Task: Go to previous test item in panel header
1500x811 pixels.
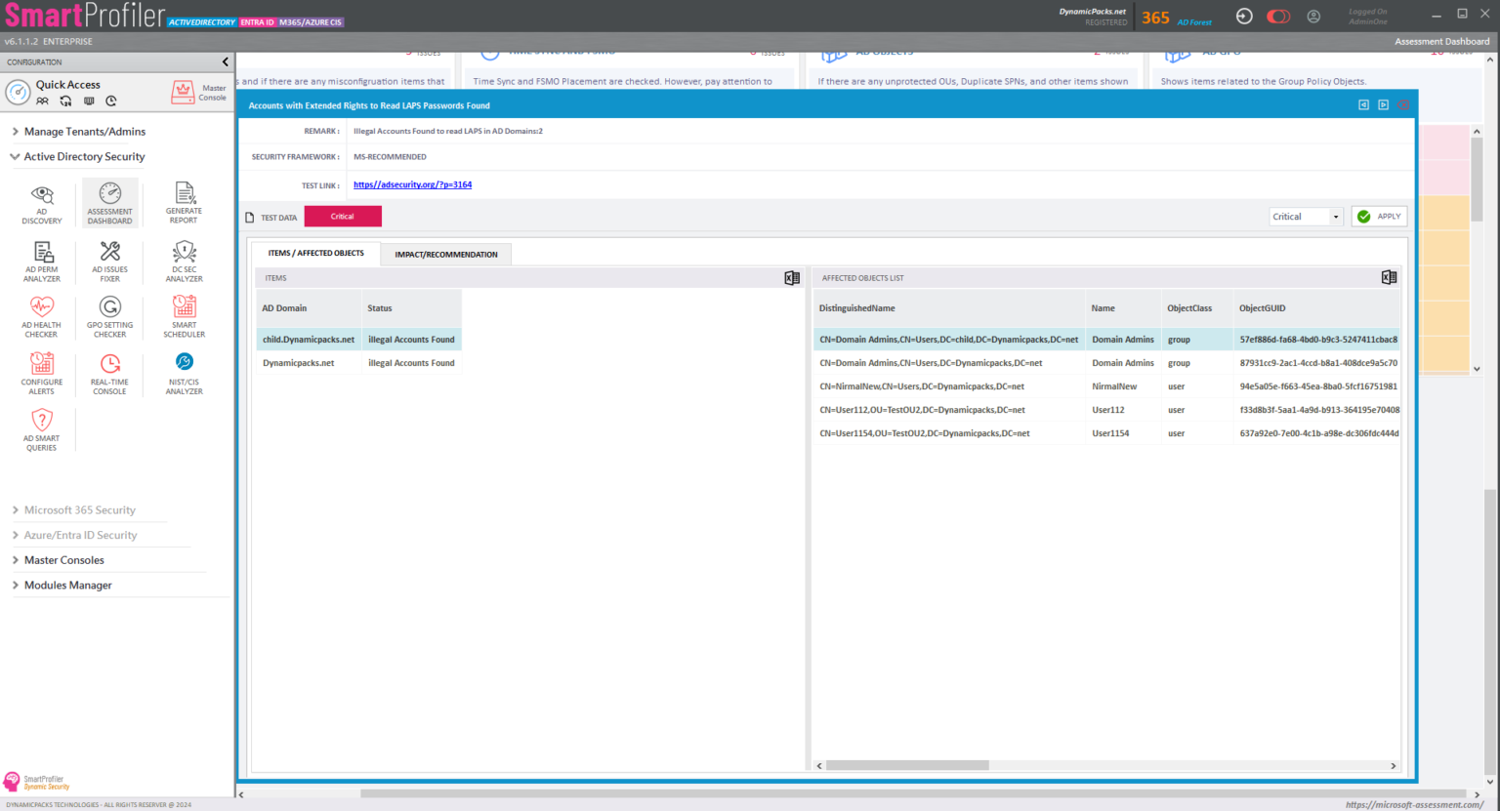Action: (x=1363, y=104)
